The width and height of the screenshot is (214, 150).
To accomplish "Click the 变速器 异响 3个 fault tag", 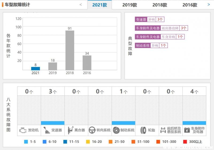I will tap(149, 19).
